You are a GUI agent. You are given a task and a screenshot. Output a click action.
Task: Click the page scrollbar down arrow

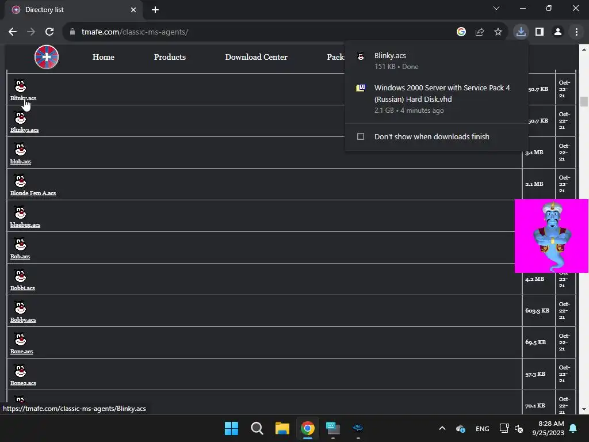584,409
